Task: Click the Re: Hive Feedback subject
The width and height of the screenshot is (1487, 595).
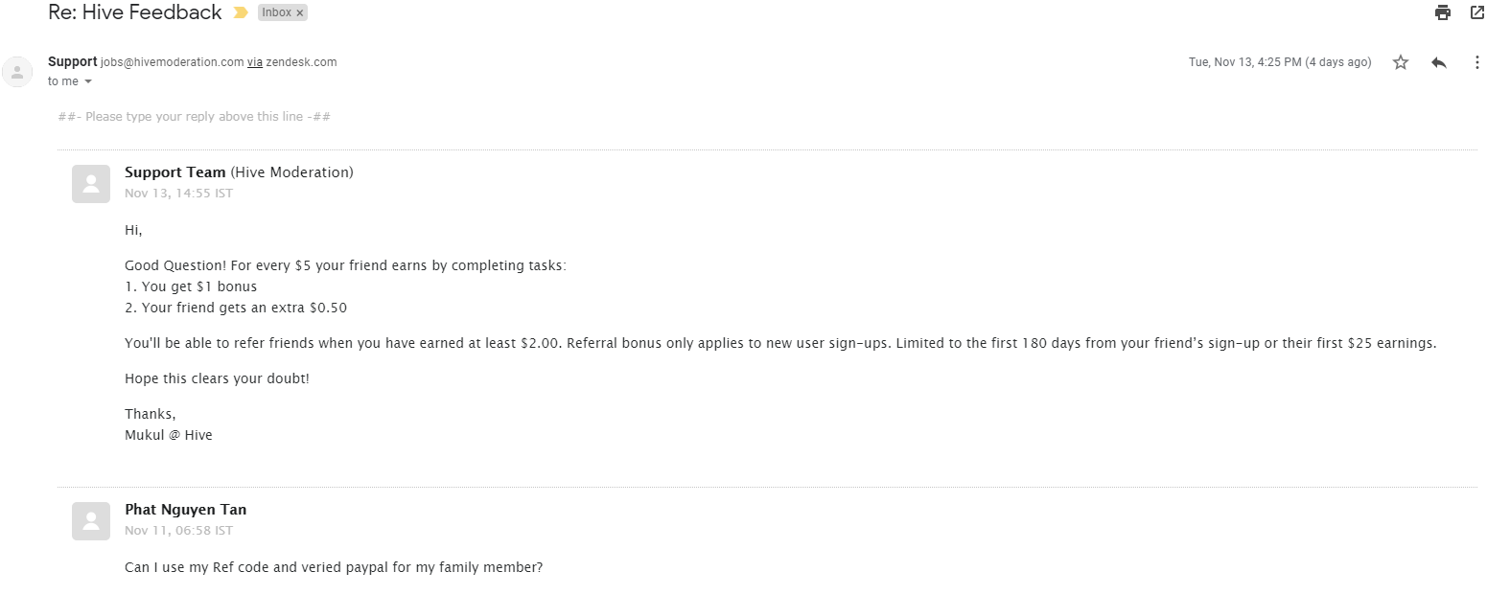Action: [134, 13]
